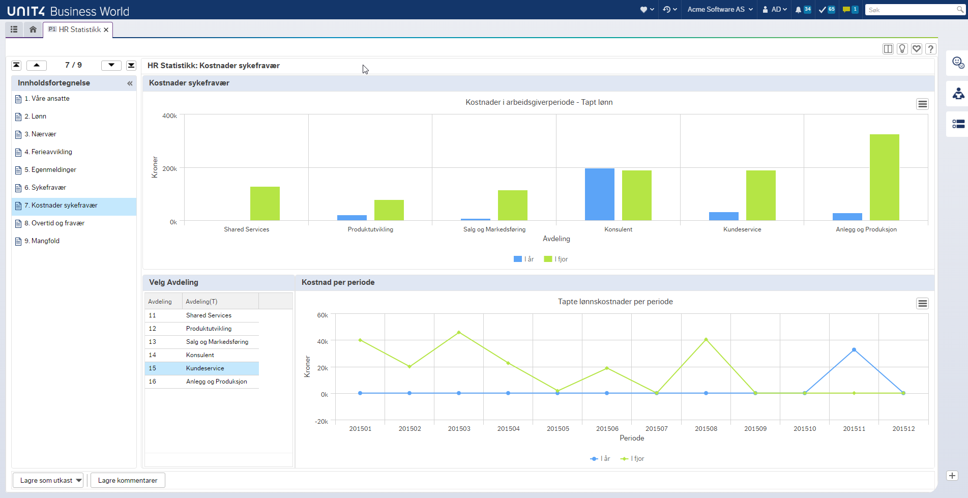Open the recent history dropdown
Screen dimensions: 968x498
[x=670, y=9]
